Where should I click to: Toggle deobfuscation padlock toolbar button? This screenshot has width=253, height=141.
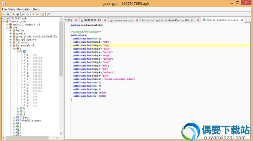click(x=43, y=14)
